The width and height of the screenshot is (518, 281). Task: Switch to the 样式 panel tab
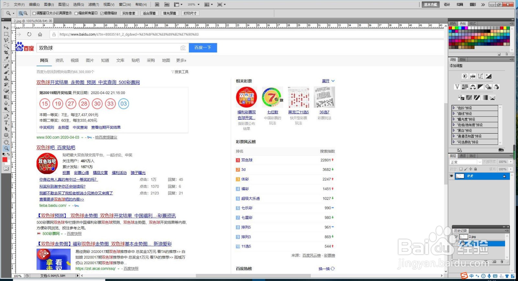(473, 24)
